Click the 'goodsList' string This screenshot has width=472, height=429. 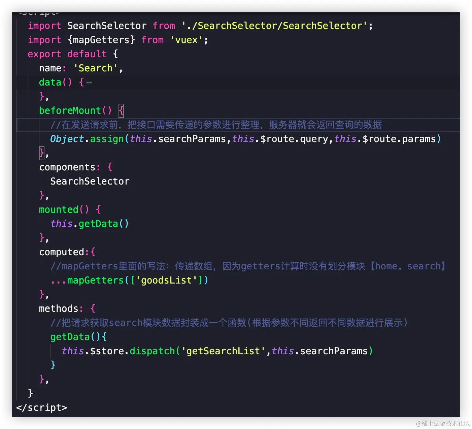pyautogui.click(x=166, y=280)
